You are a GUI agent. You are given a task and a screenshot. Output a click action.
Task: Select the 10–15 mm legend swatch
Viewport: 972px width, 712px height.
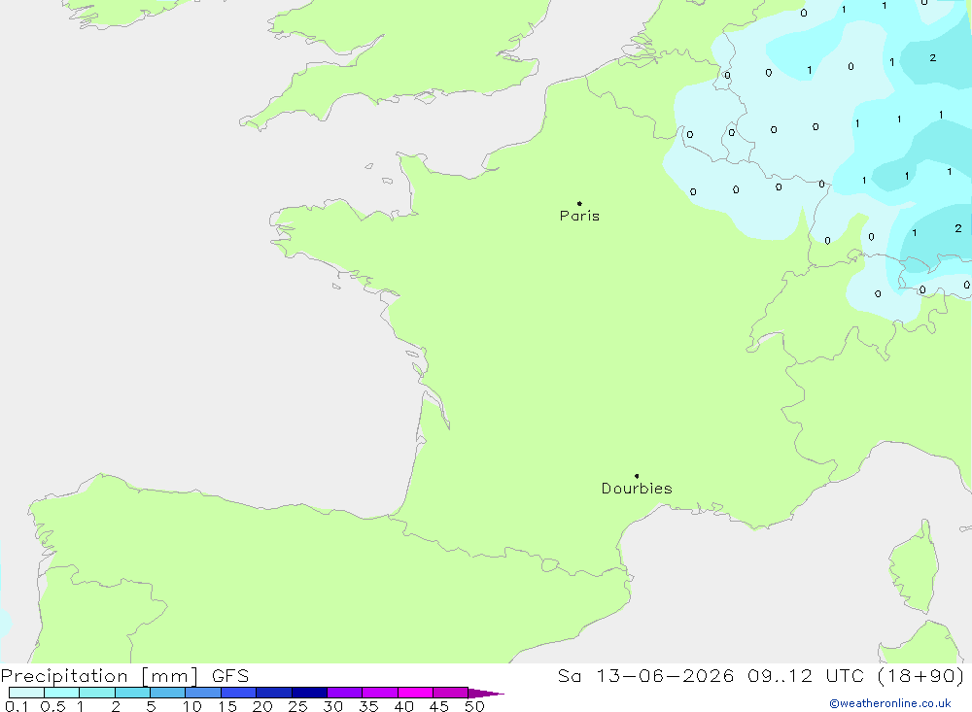[203, 693]
